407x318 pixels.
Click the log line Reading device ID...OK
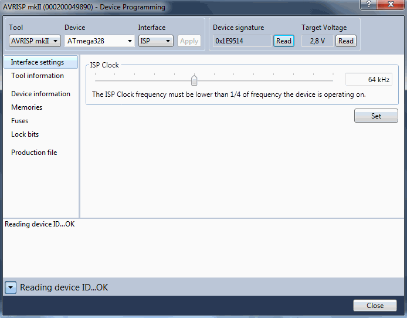pyautogui.click(x=40, y=224)
